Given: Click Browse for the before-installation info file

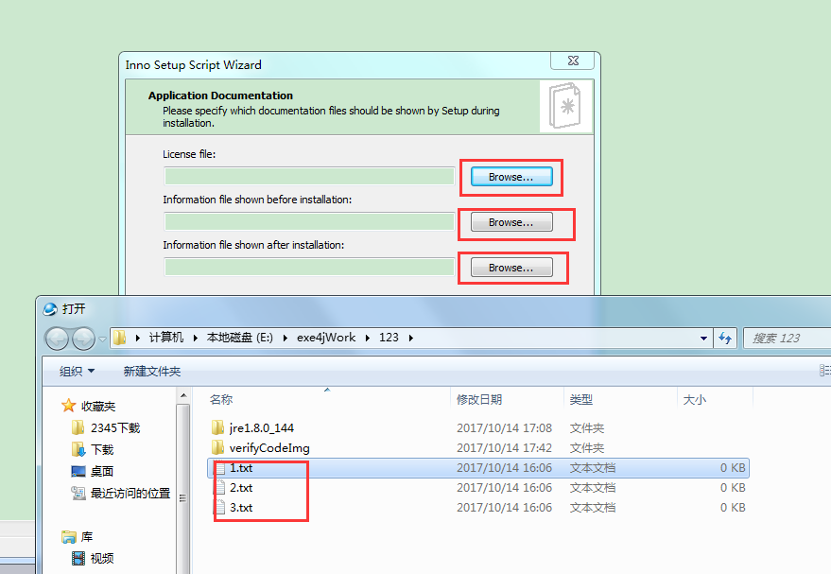Looking at the screenshot, I should [x=511, y=222].
